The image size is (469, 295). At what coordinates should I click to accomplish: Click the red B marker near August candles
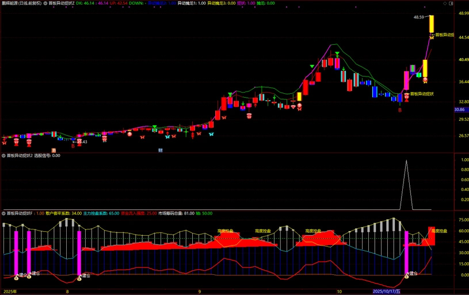click(x=73, y=145)
